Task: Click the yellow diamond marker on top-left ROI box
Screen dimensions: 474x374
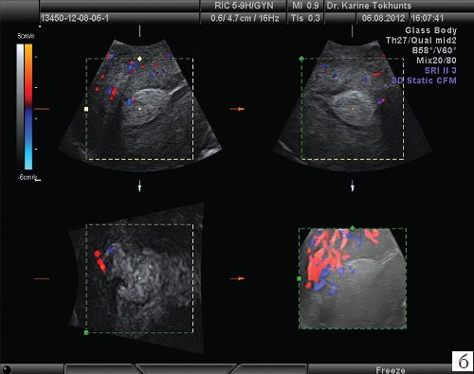Action: (x=139, y=59)
